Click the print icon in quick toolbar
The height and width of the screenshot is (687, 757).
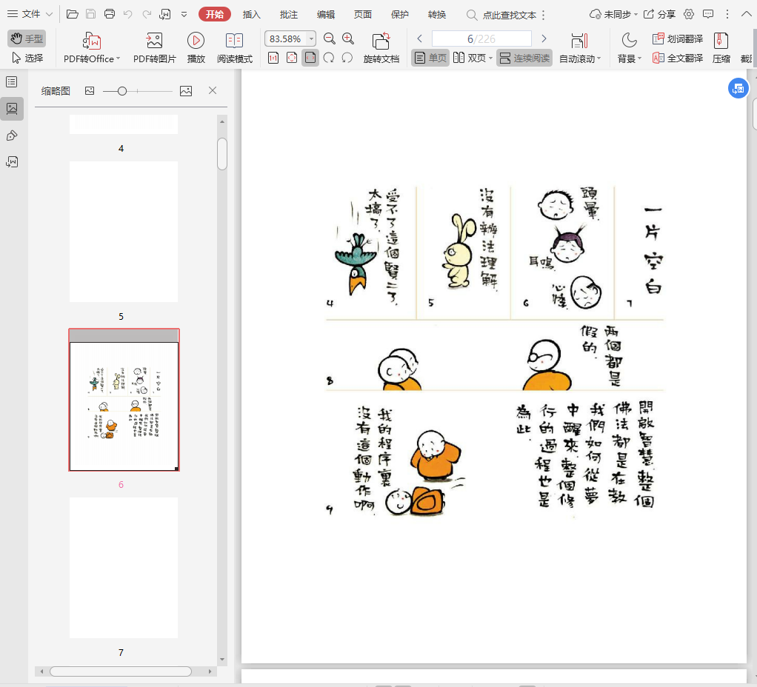[110, 14]
